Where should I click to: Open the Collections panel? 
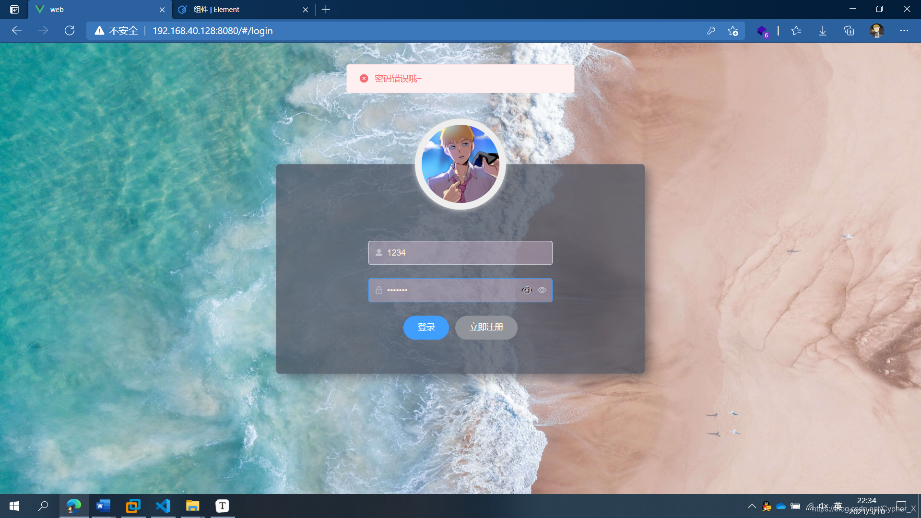[x=849, y=31]
